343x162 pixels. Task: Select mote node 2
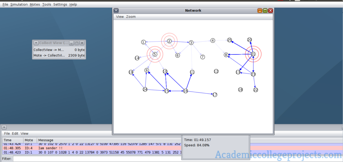169,41
